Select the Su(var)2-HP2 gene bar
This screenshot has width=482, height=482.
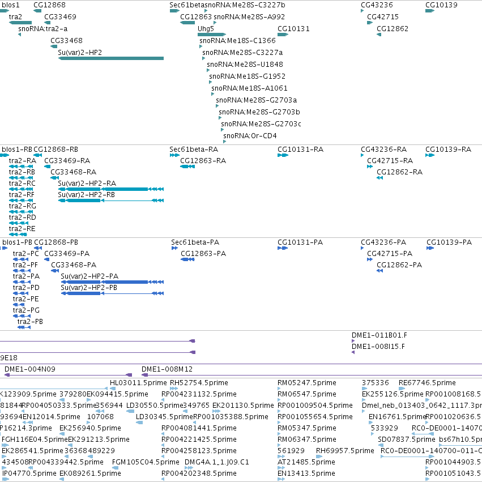point(111,58)
